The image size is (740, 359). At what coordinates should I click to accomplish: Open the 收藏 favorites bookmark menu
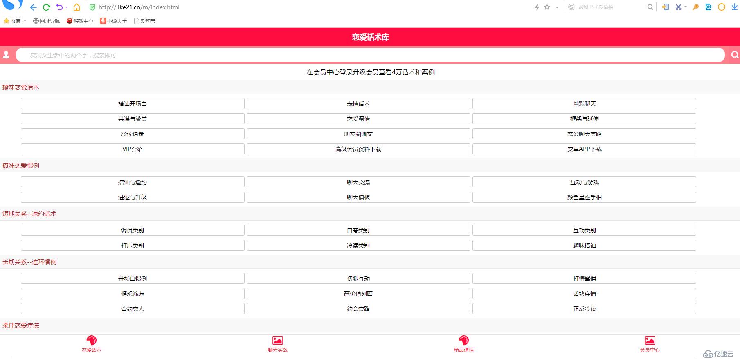[15, 21]
